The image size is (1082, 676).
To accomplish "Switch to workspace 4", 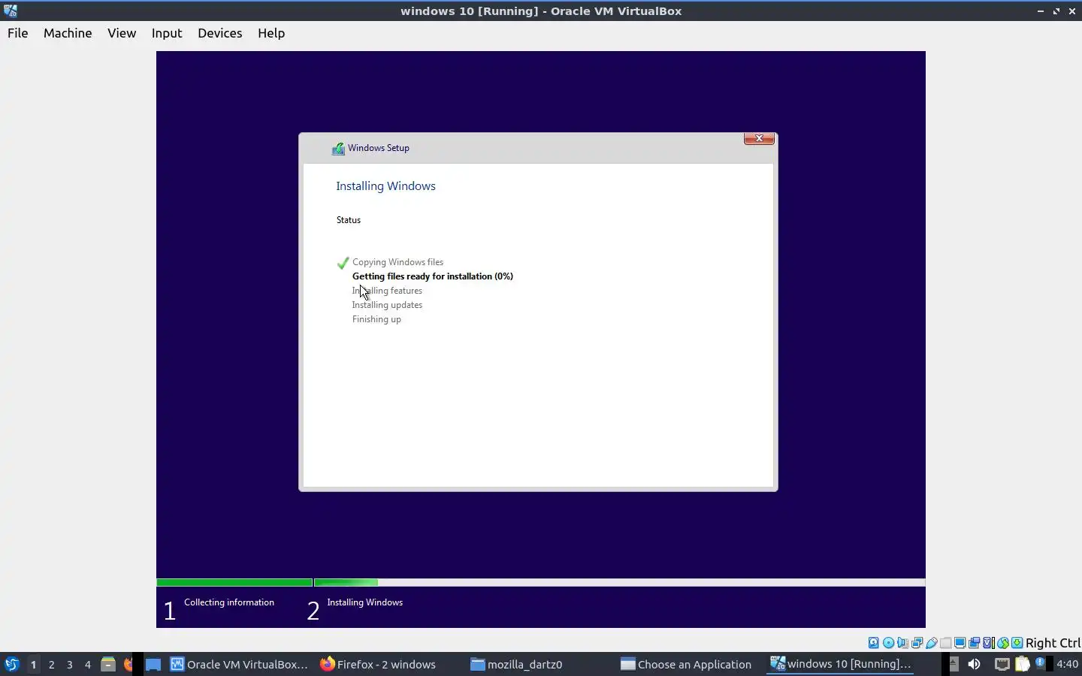I will (x=87, y=664).
